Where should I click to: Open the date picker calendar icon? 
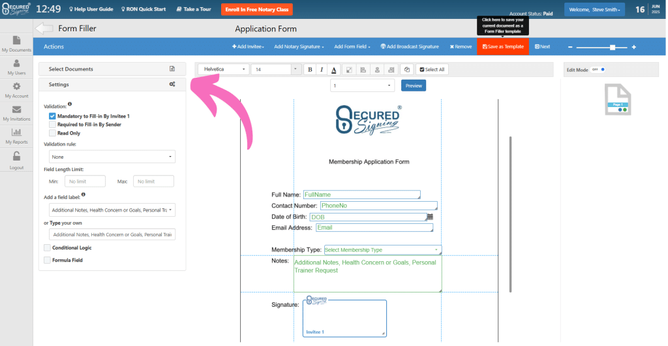coord(430,216)
